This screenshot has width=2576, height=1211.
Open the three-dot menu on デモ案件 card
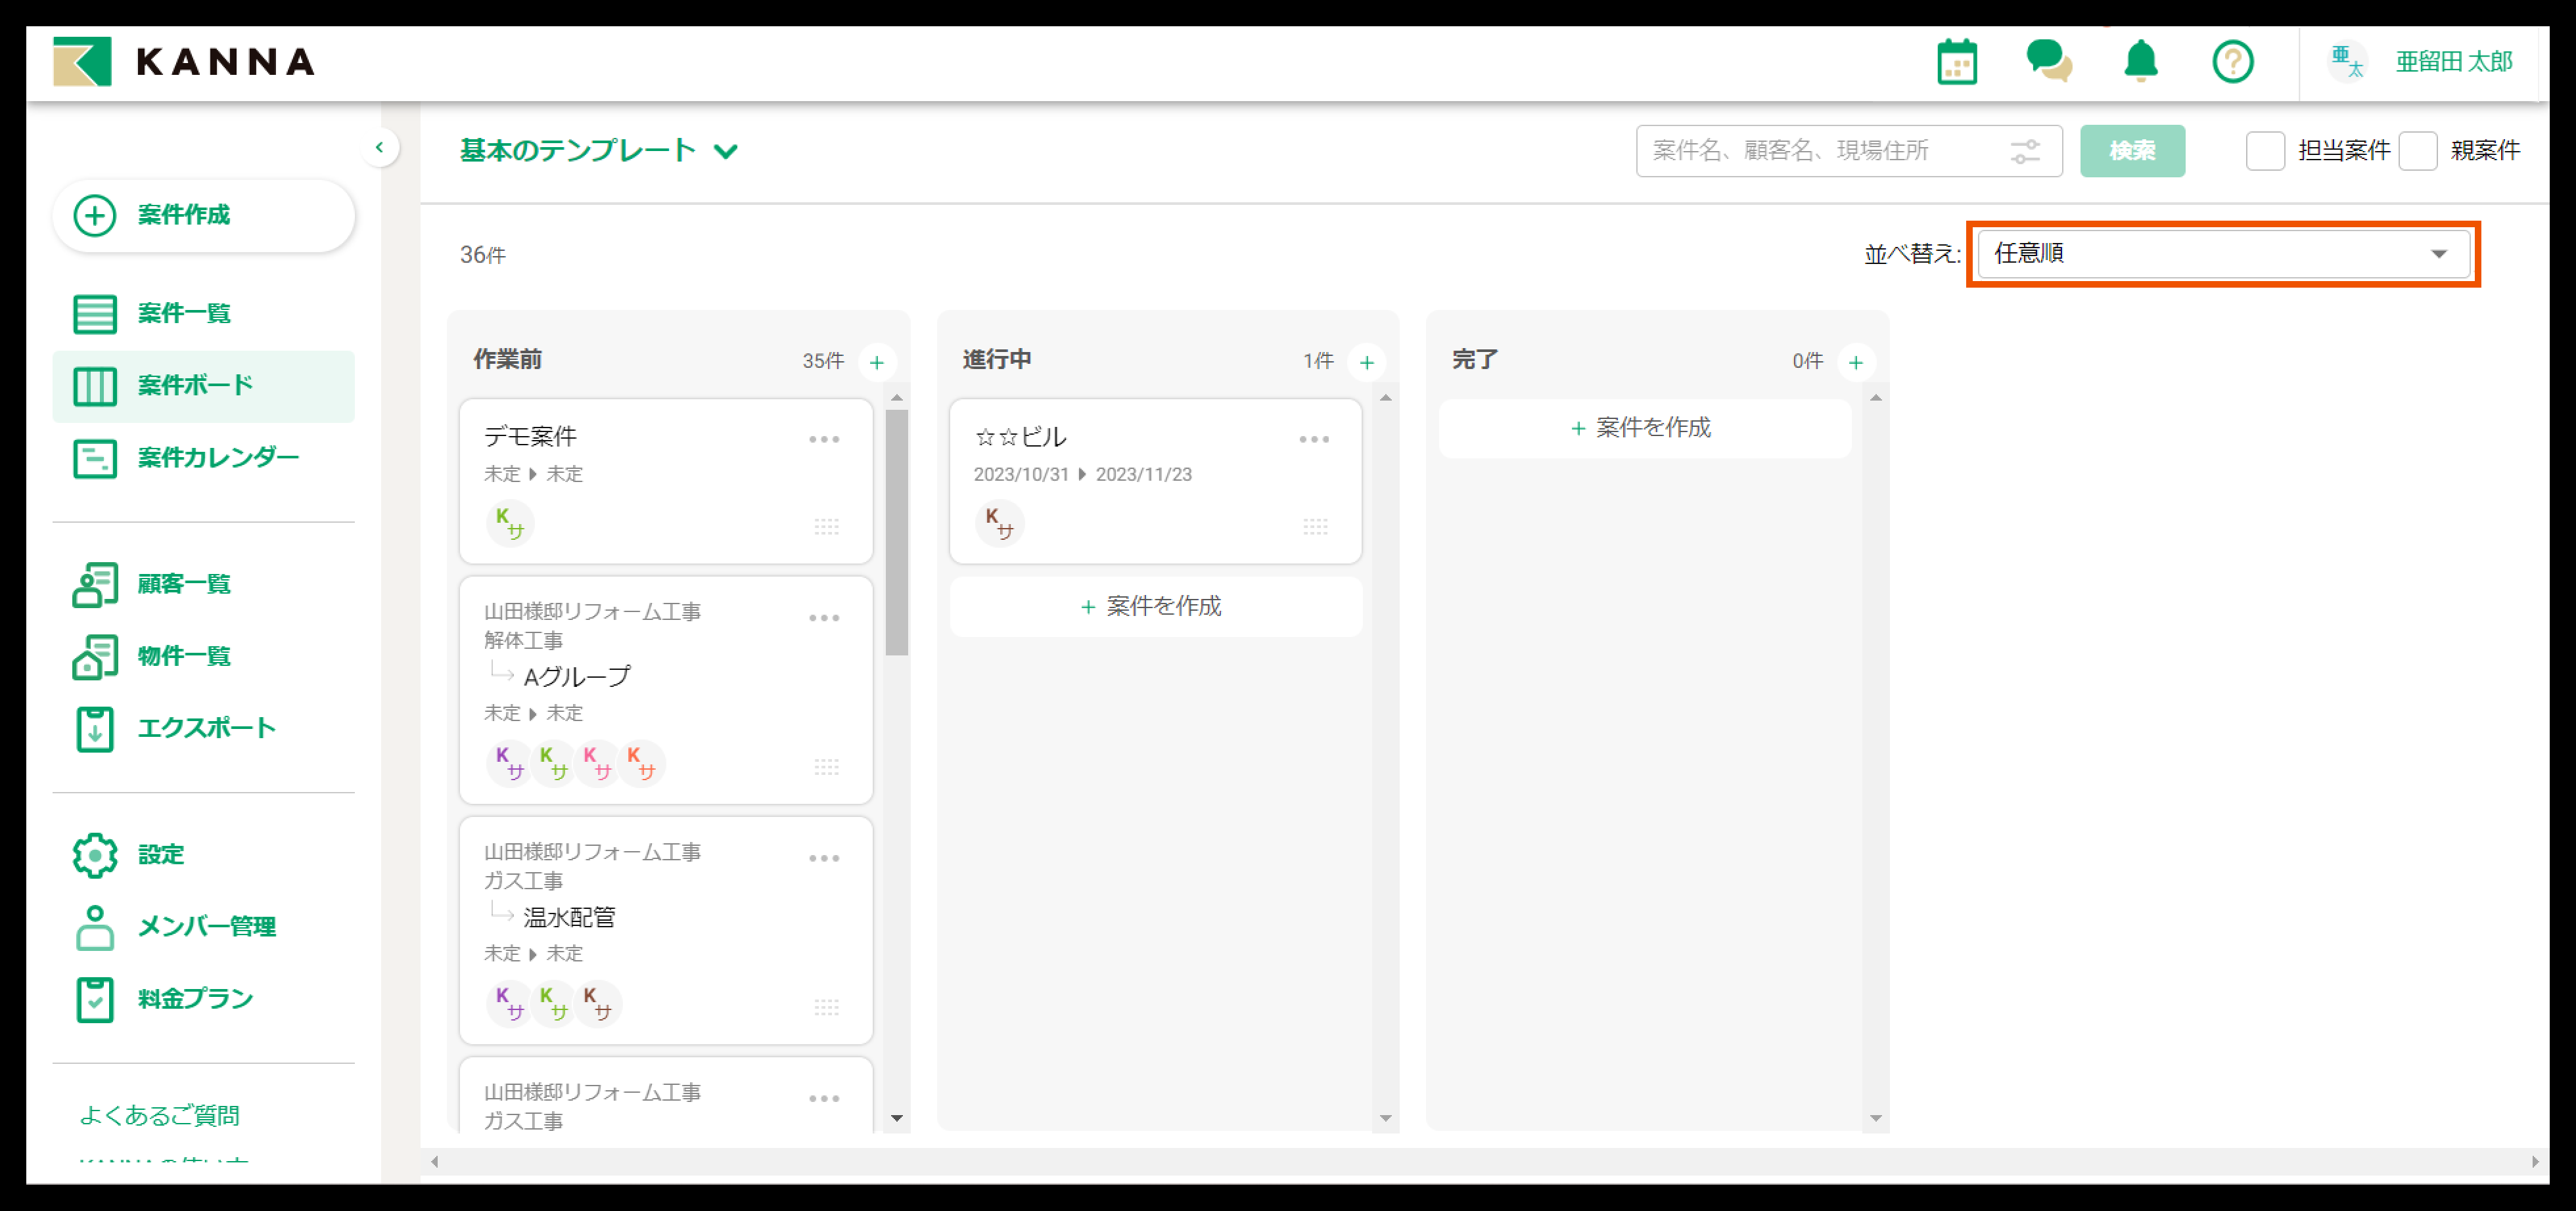coord(824,439)
